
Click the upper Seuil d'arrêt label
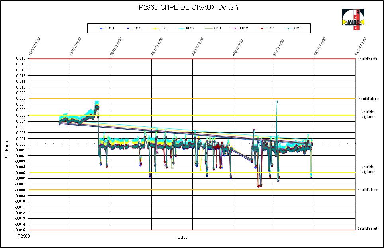pyautogui.click(x=367, y=59)
